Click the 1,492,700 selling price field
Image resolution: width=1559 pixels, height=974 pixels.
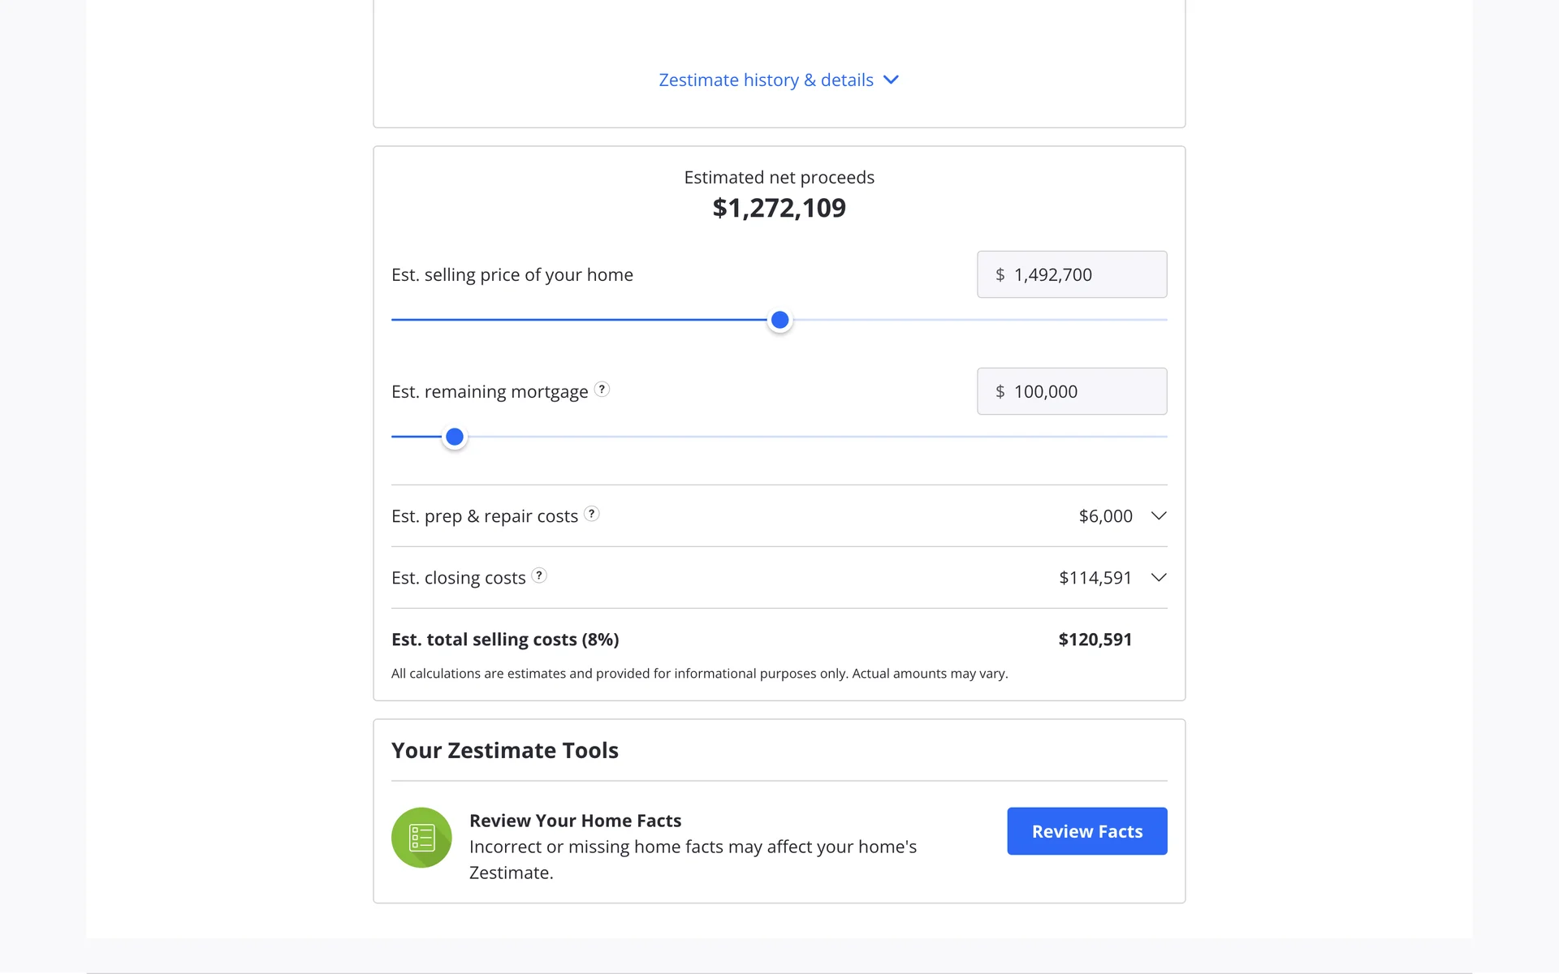(x=1072, y=274)
